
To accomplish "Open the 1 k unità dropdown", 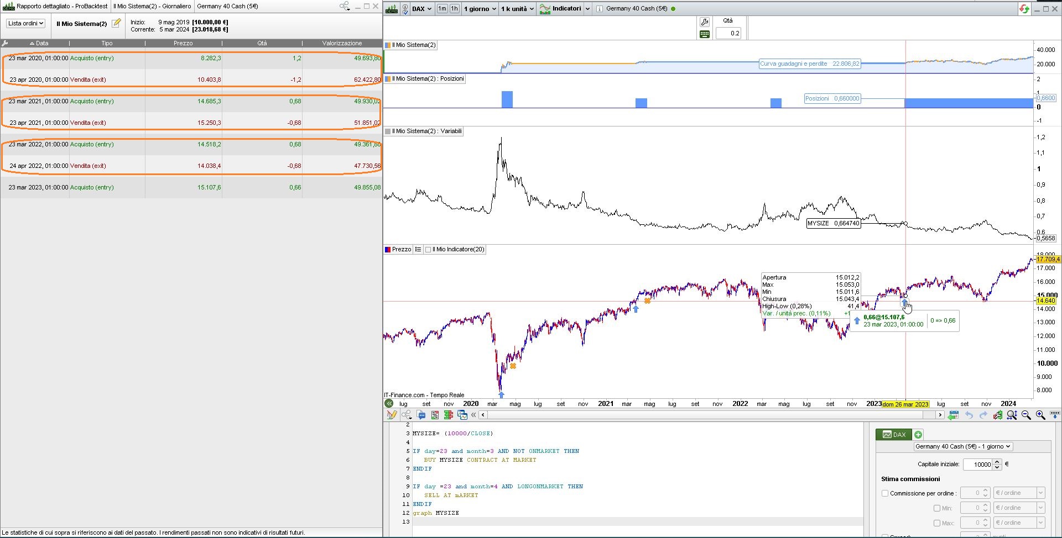I will pyautogui.click(x=517, y=9).
